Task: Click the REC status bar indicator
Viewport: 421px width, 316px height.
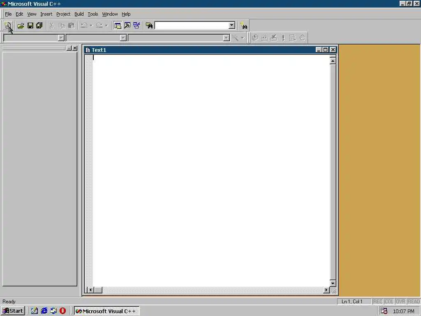Action: click(377, 302)
